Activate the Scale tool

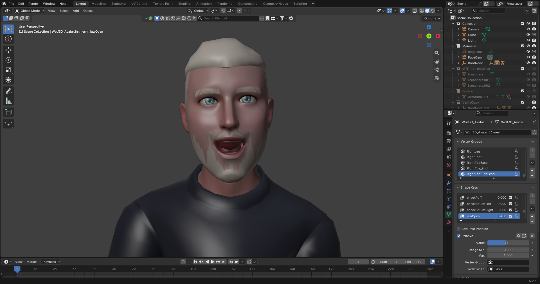[x=8, y=70]
